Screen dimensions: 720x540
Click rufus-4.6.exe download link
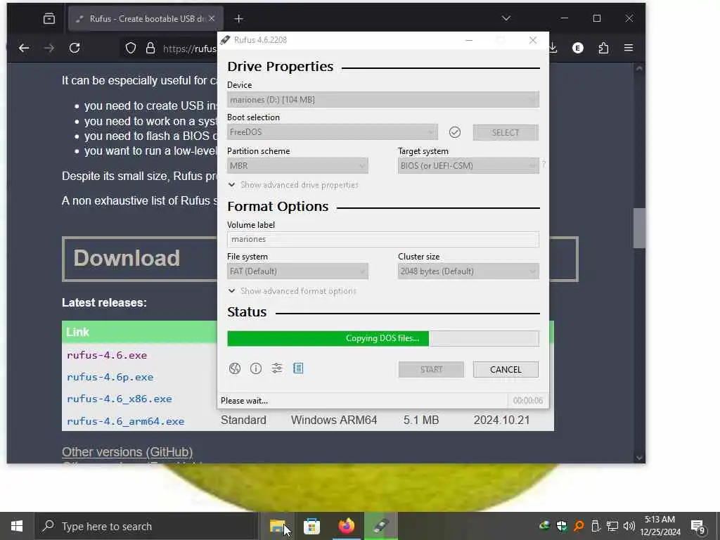[107, 355]
